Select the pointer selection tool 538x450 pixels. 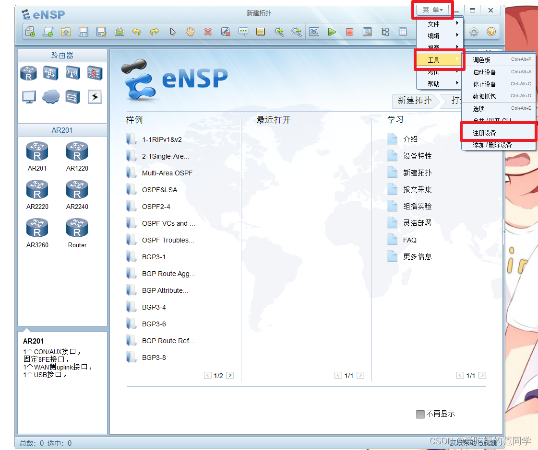(172, 32)
